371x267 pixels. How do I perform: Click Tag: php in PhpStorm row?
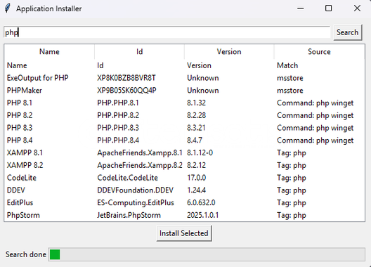[292, 216]
